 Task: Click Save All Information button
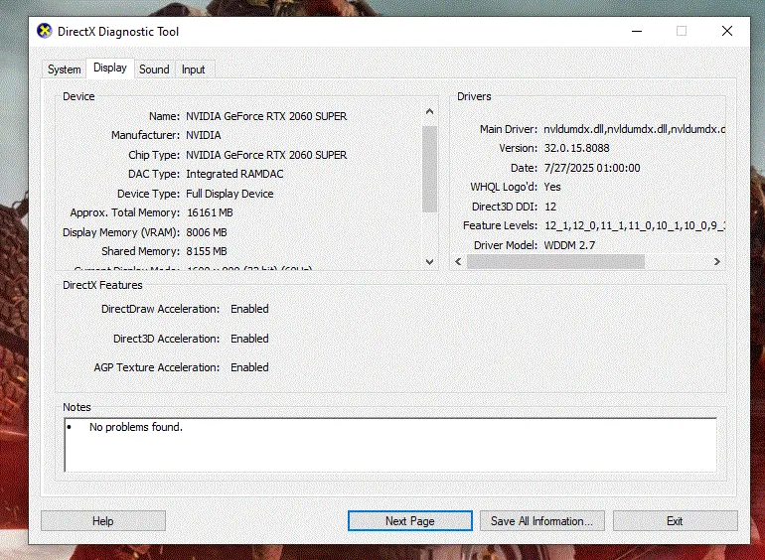click(542, 521)
